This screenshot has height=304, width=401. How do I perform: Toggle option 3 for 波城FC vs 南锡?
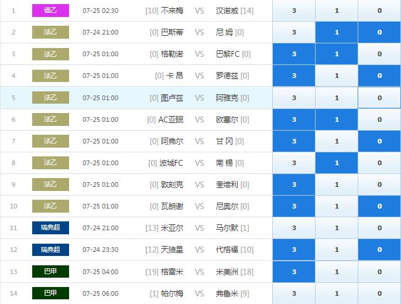click(294, 163)
